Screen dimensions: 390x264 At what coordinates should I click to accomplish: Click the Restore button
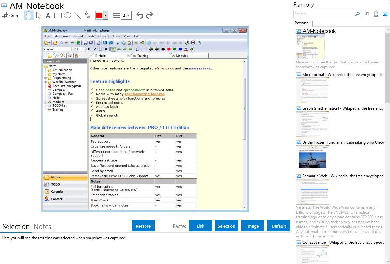click(x=143, y=226)
